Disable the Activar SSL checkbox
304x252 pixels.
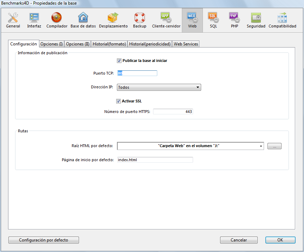[x=119, y=101]
